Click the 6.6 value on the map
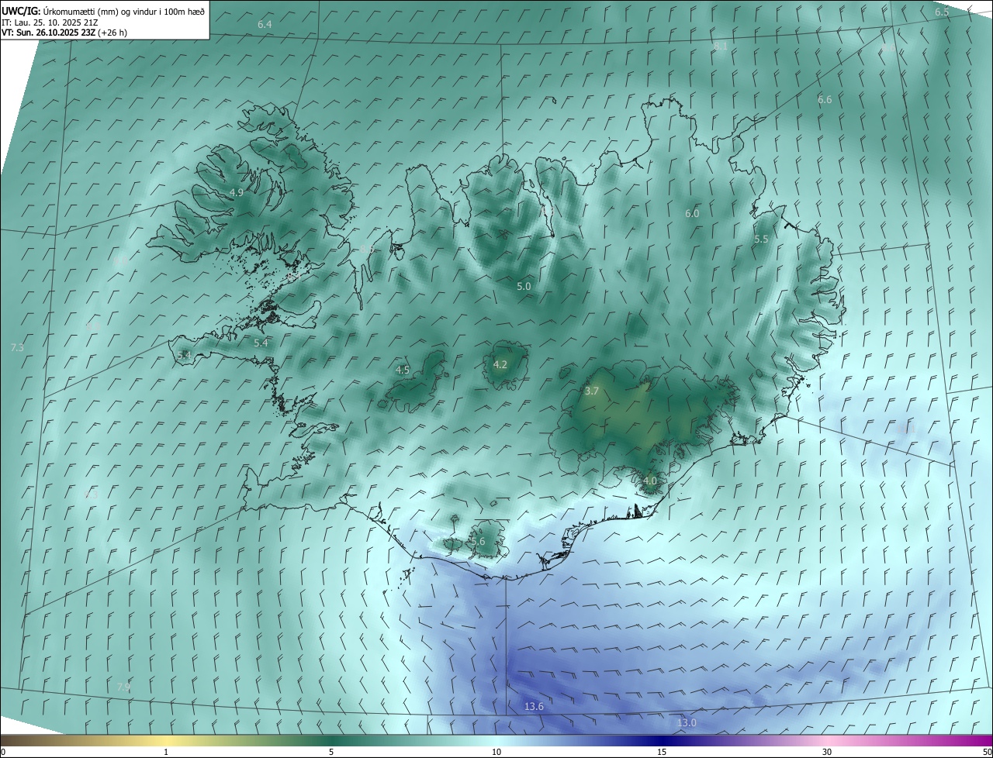This screenshot has width=993, height=758. (825, 99)
